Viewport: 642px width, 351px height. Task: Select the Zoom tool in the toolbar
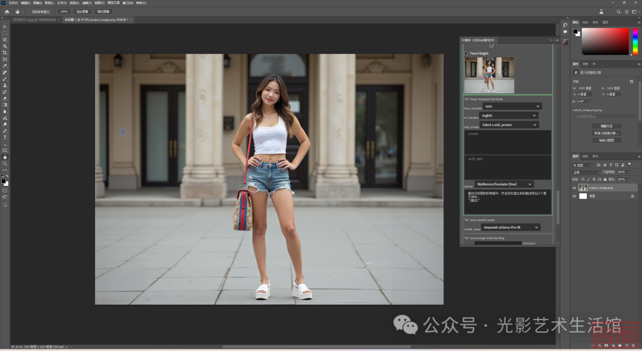tap(5, 163)
